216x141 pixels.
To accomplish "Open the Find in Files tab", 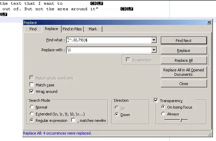I will pos(72,29).
